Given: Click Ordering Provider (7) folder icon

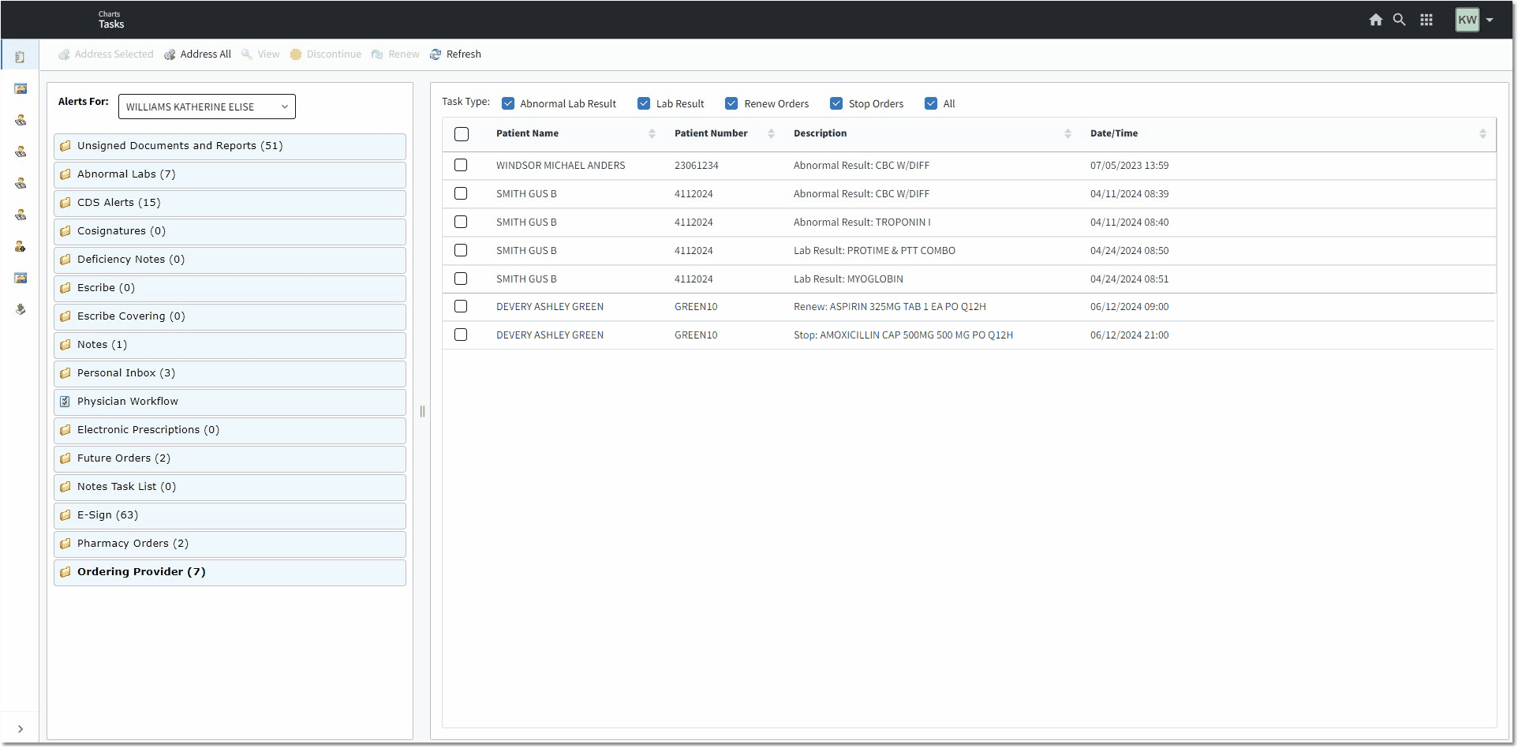Looking at the screenshot, I should click(x=65, y=572).
